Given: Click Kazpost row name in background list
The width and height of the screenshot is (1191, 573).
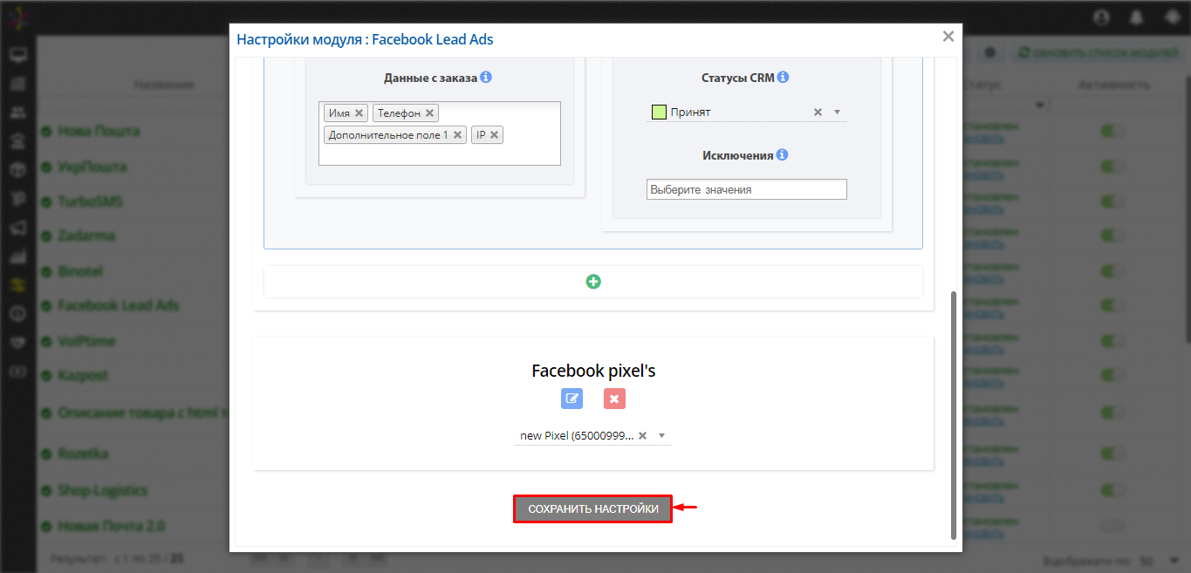Looking at the screenshot, I should click(x=84, y=375).
